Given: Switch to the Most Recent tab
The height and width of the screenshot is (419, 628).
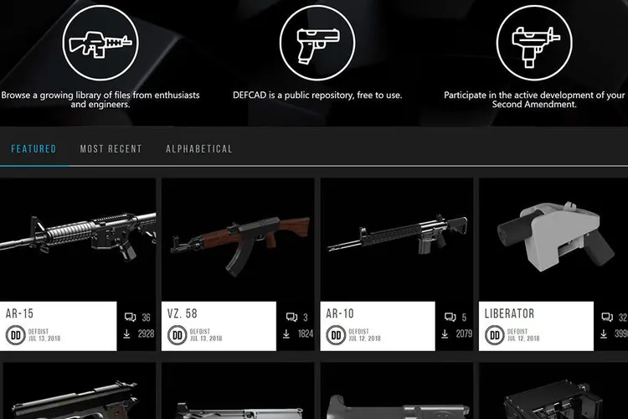Looking at the screenshot, I should click(x=111, y=149).
